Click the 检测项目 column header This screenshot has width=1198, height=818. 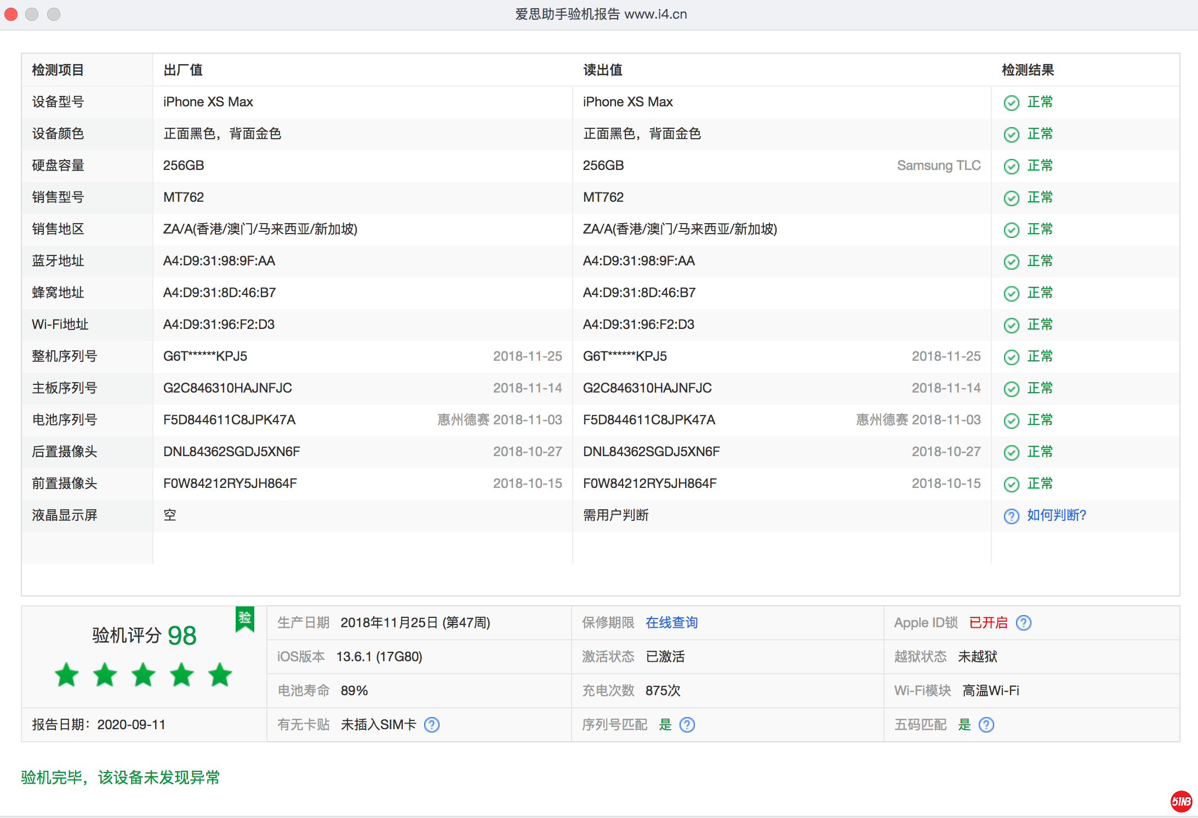pyautogui.click(x=58, y=70)
